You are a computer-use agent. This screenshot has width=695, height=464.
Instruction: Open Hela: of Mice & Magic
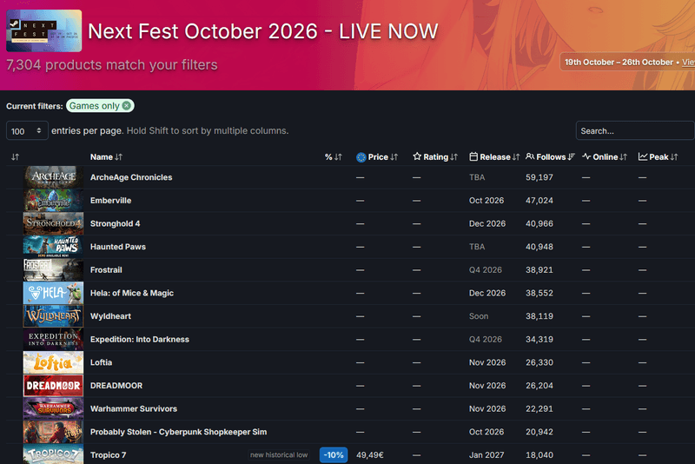coord(132,293)
